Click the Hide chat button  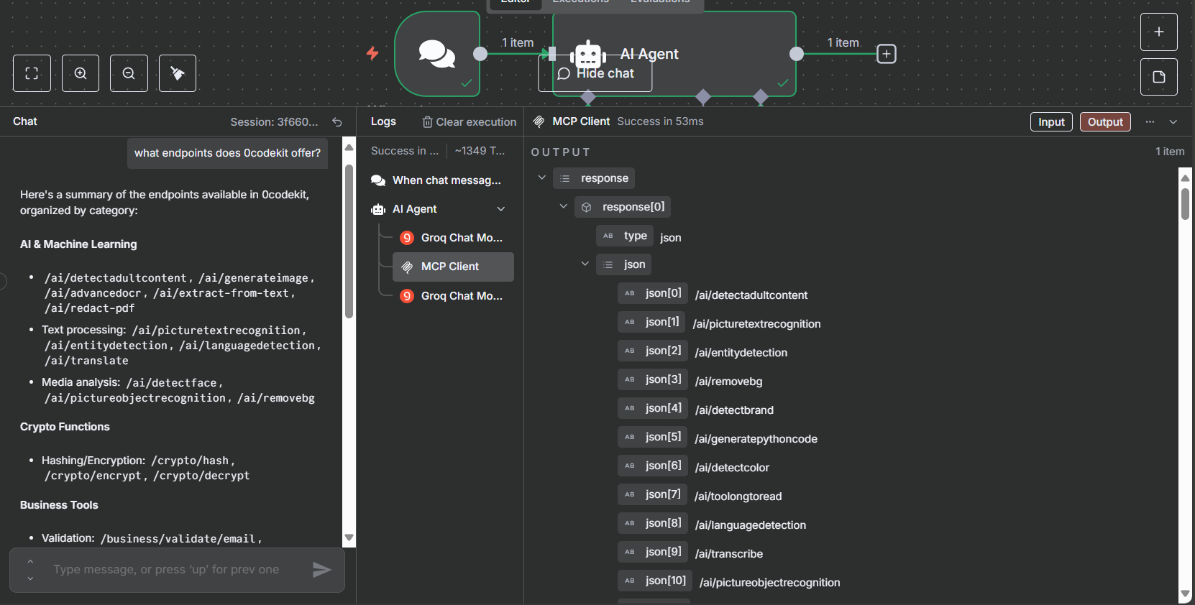click(595, 73)
